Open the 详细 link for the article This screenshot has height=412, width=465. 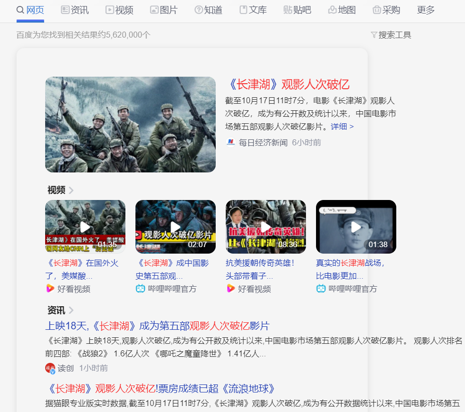[338, 126]
